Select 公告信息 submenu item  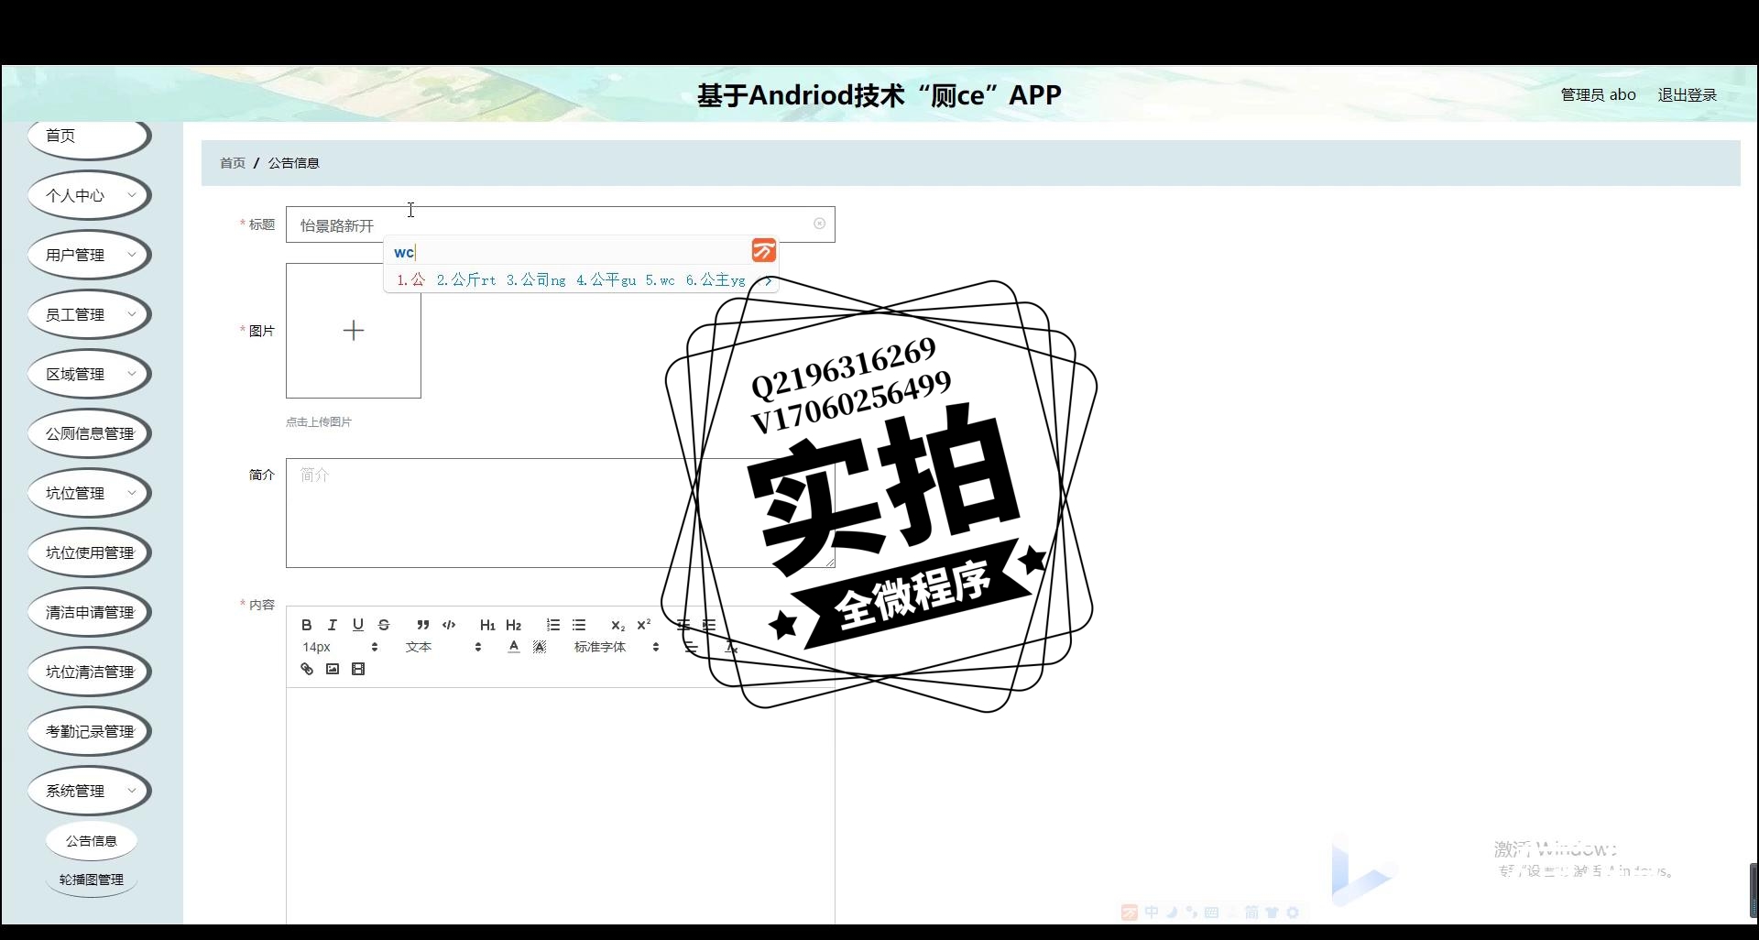click(91, 840)
